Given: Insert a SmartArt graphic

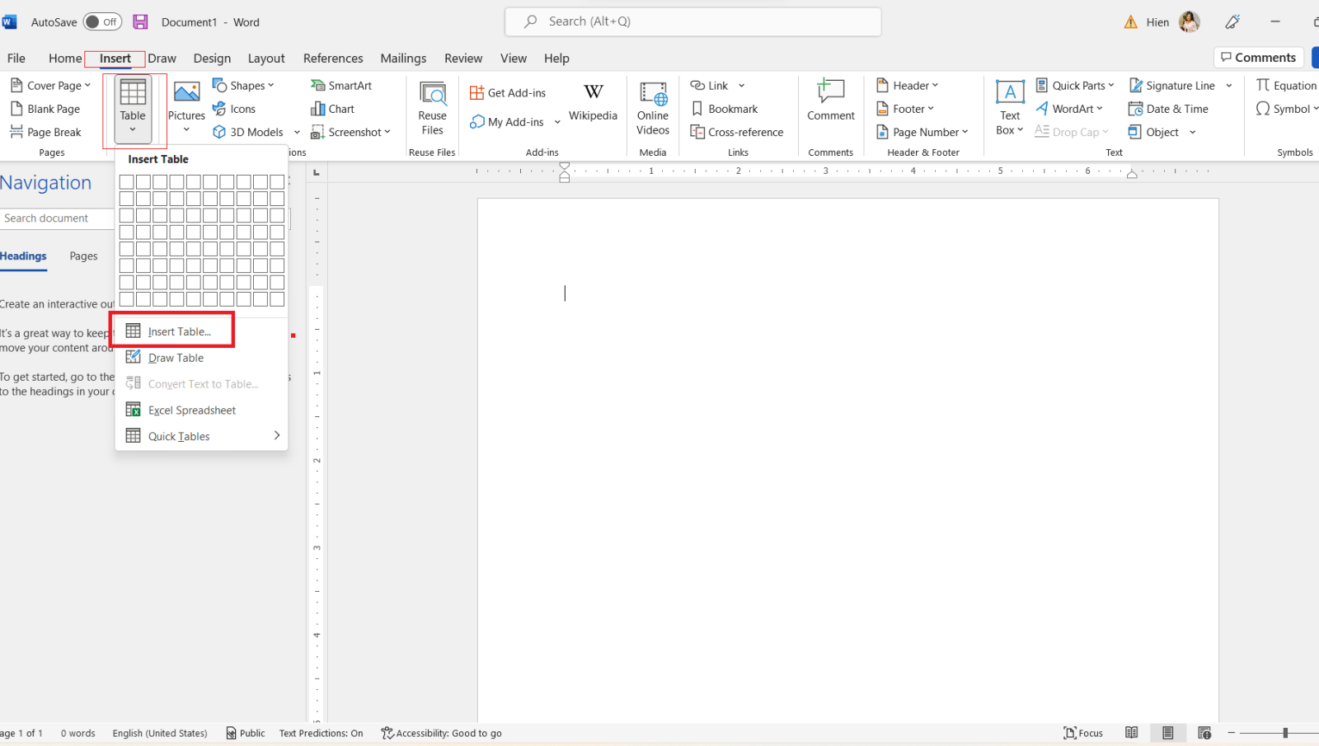Looking at the screenshot, I should [x=341, y=86].
